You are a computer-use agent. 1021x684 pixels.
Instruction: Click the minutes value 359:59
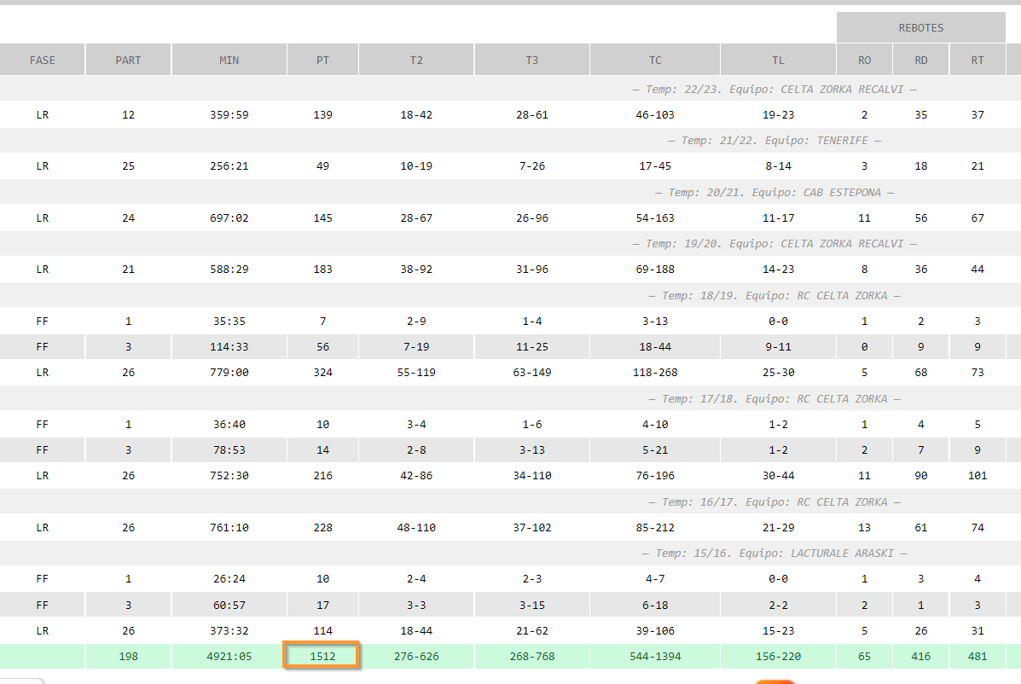[x=229, y=114]
